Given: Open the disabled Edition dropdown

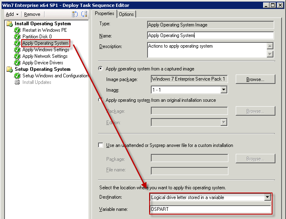Looking at the screenshot, I should (223, 122).
